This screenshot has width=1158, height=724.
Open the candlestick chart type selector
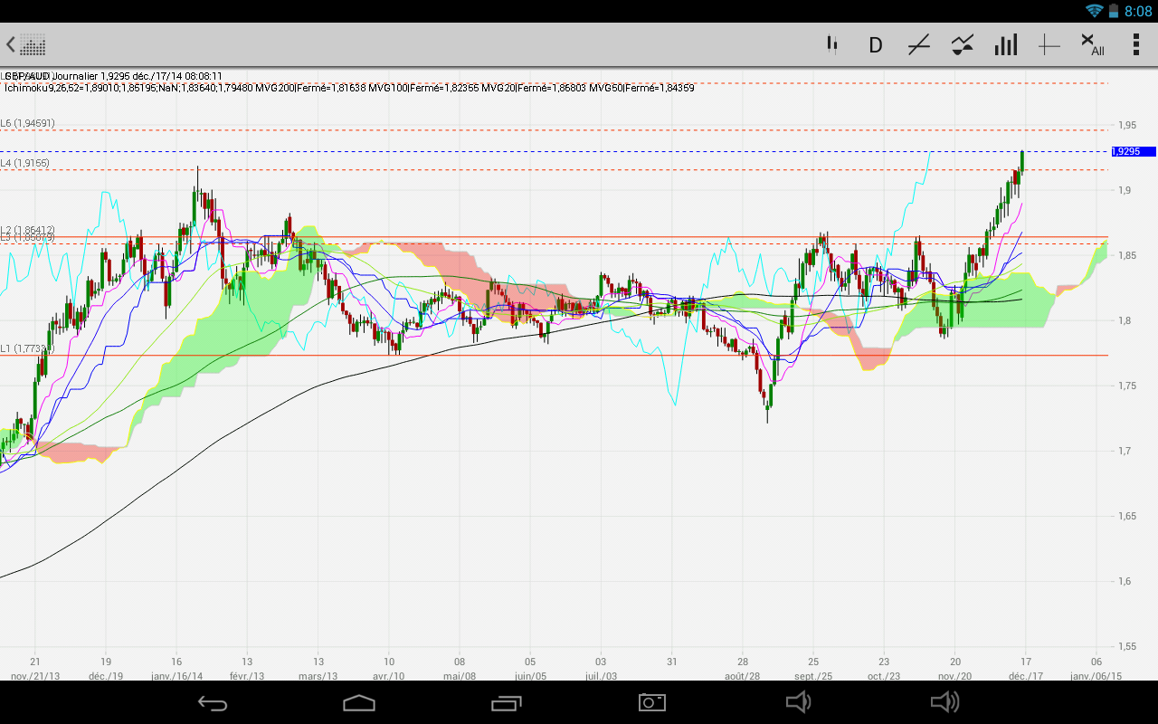831,44
